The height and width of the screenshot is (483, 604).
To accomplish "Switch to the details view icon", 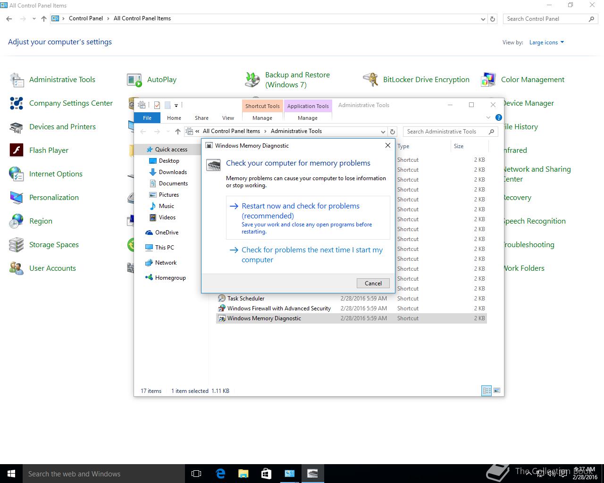I will pos(487,391).
